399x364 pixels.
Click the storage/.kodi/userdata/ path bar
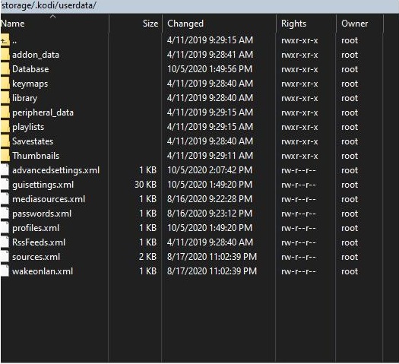199,5
